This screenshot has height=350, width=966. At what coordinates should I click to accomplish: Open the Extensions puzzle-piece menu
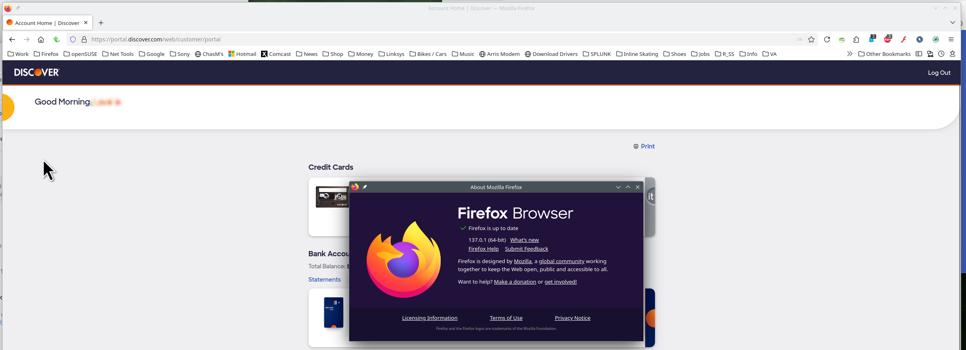[x=856, y=39]
